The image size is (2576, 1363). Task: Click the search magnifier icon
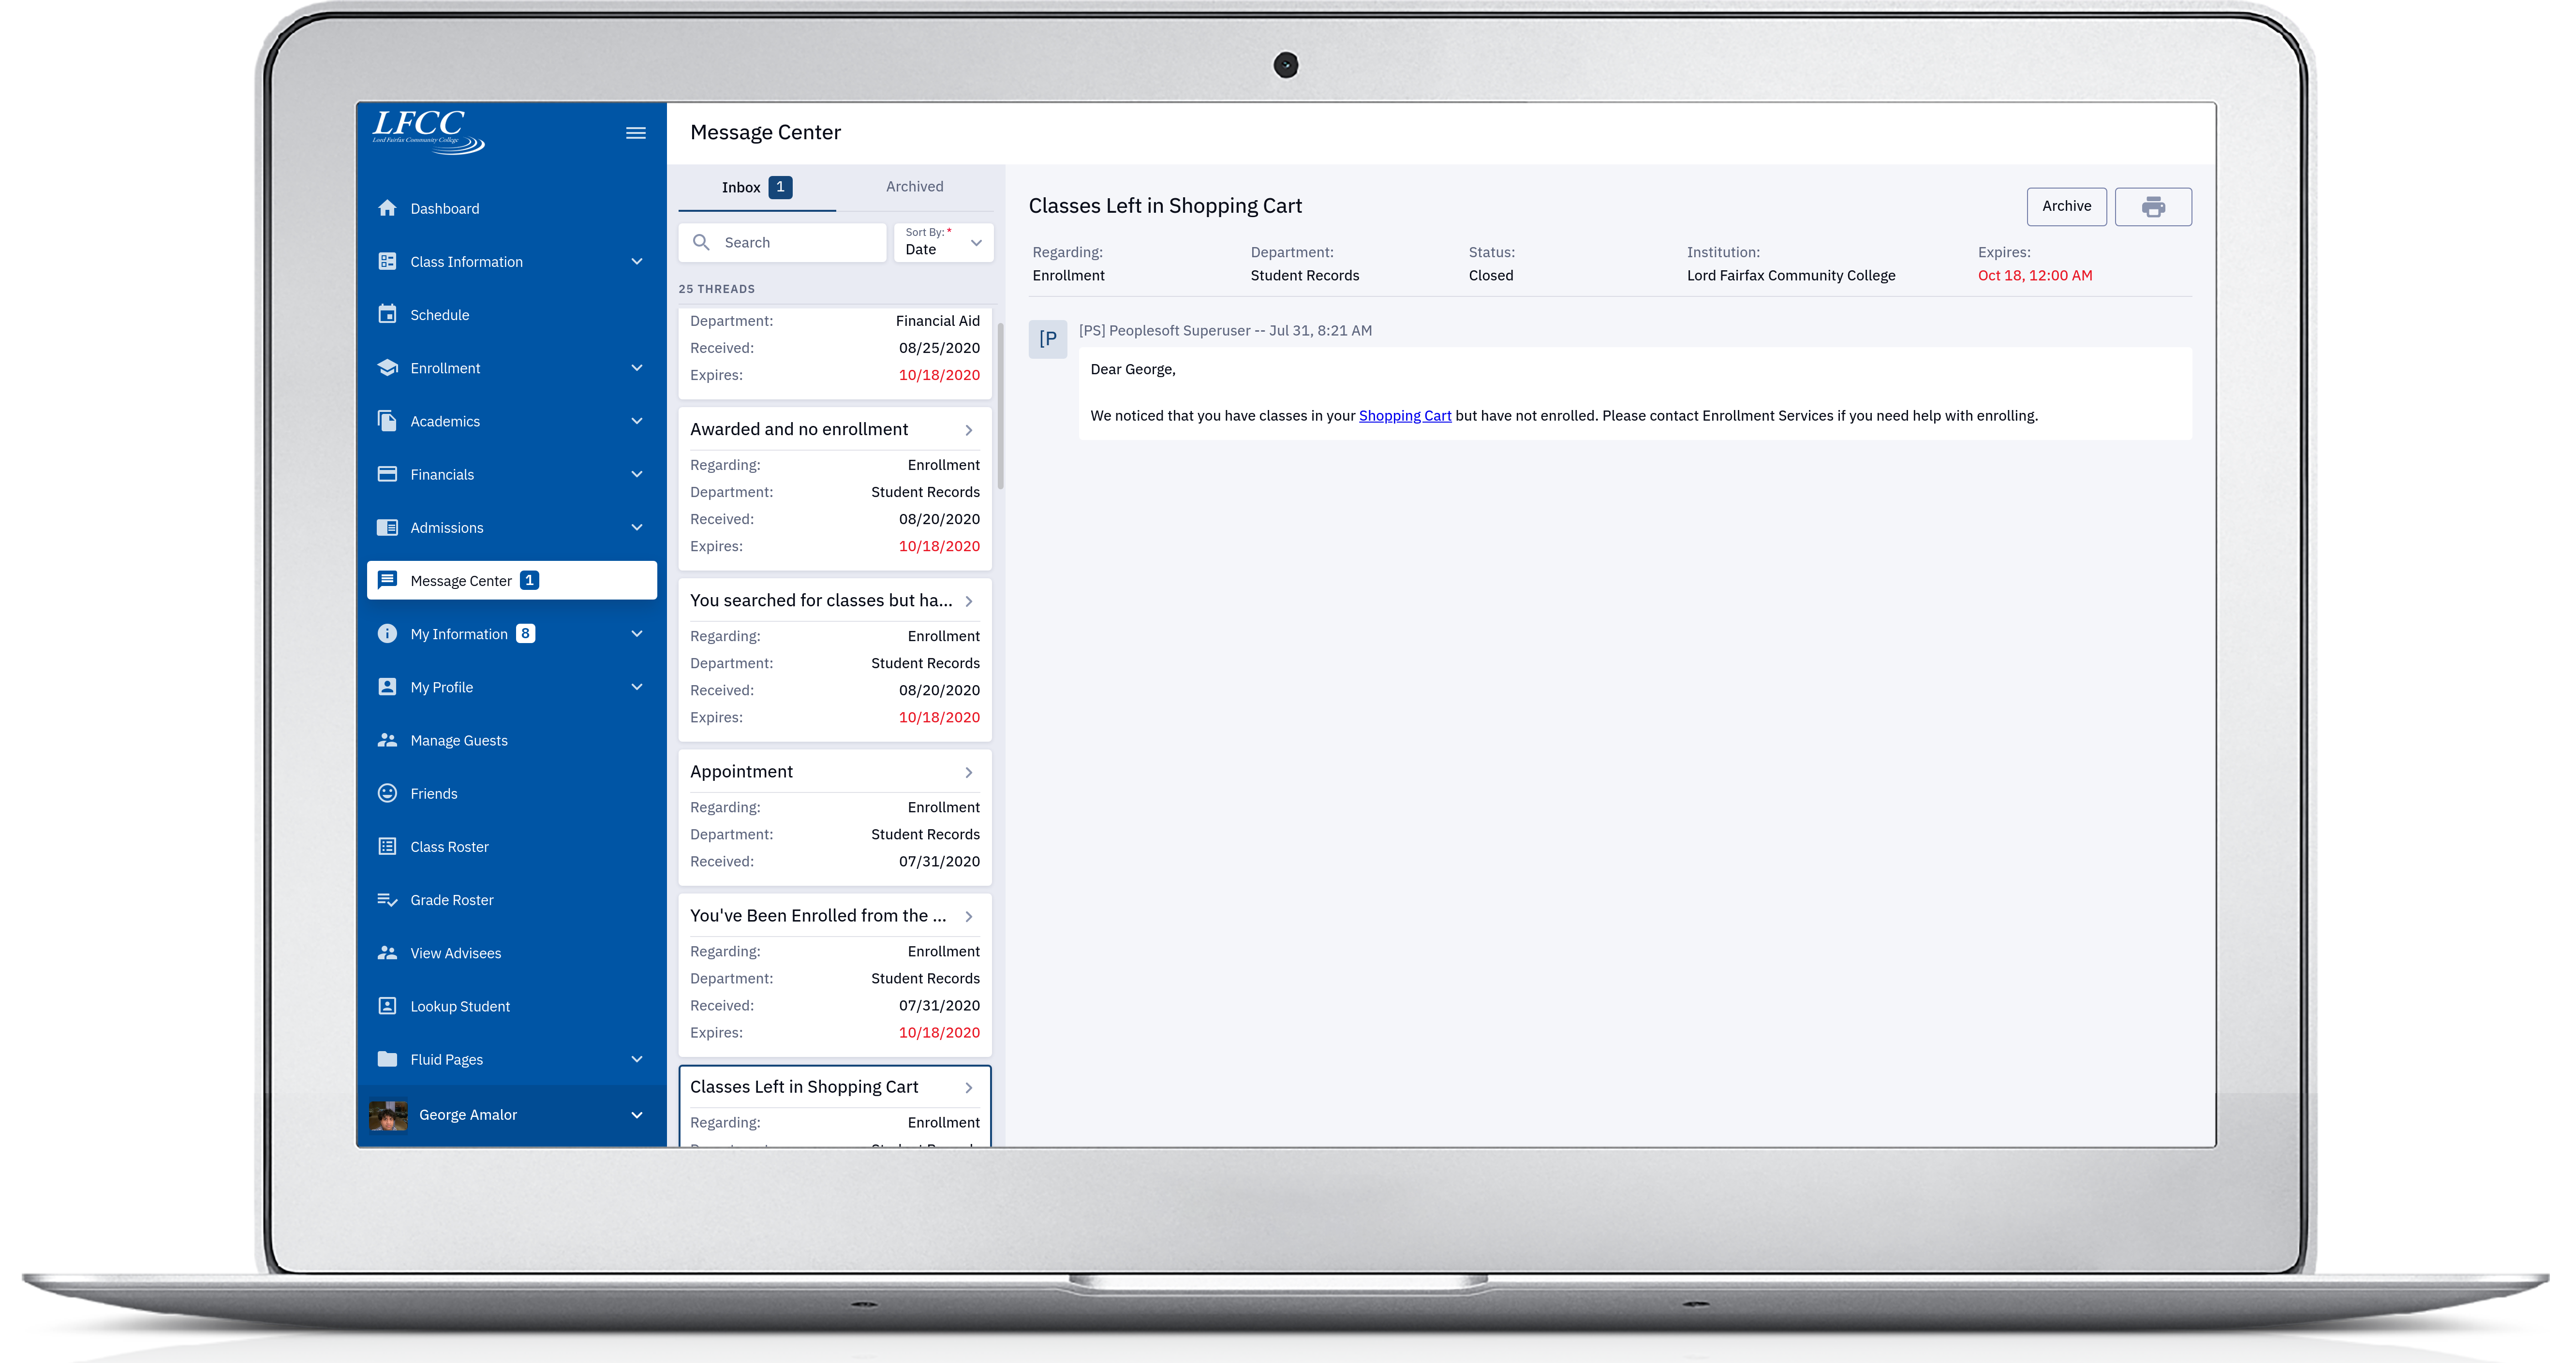pos(701,242)
